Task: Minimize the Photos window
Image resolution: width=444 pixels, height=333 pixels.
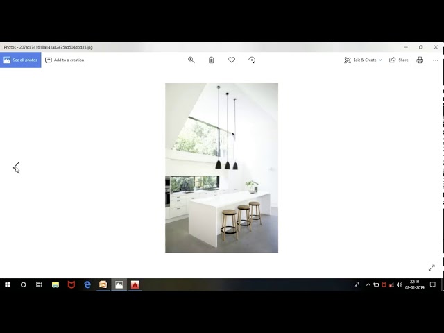Action: 406,47
